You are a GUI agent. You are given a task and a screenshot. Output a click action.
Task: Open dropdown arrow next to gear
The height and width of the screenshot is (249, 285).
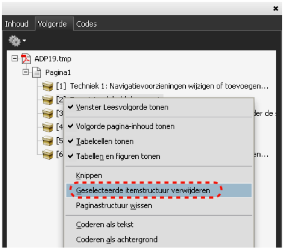[x=24, y=40]
